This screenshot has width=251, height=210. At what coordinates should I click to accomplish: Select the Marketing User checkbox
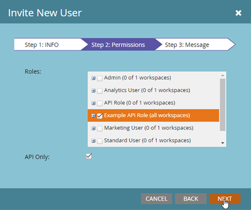[x=100, y=129]
